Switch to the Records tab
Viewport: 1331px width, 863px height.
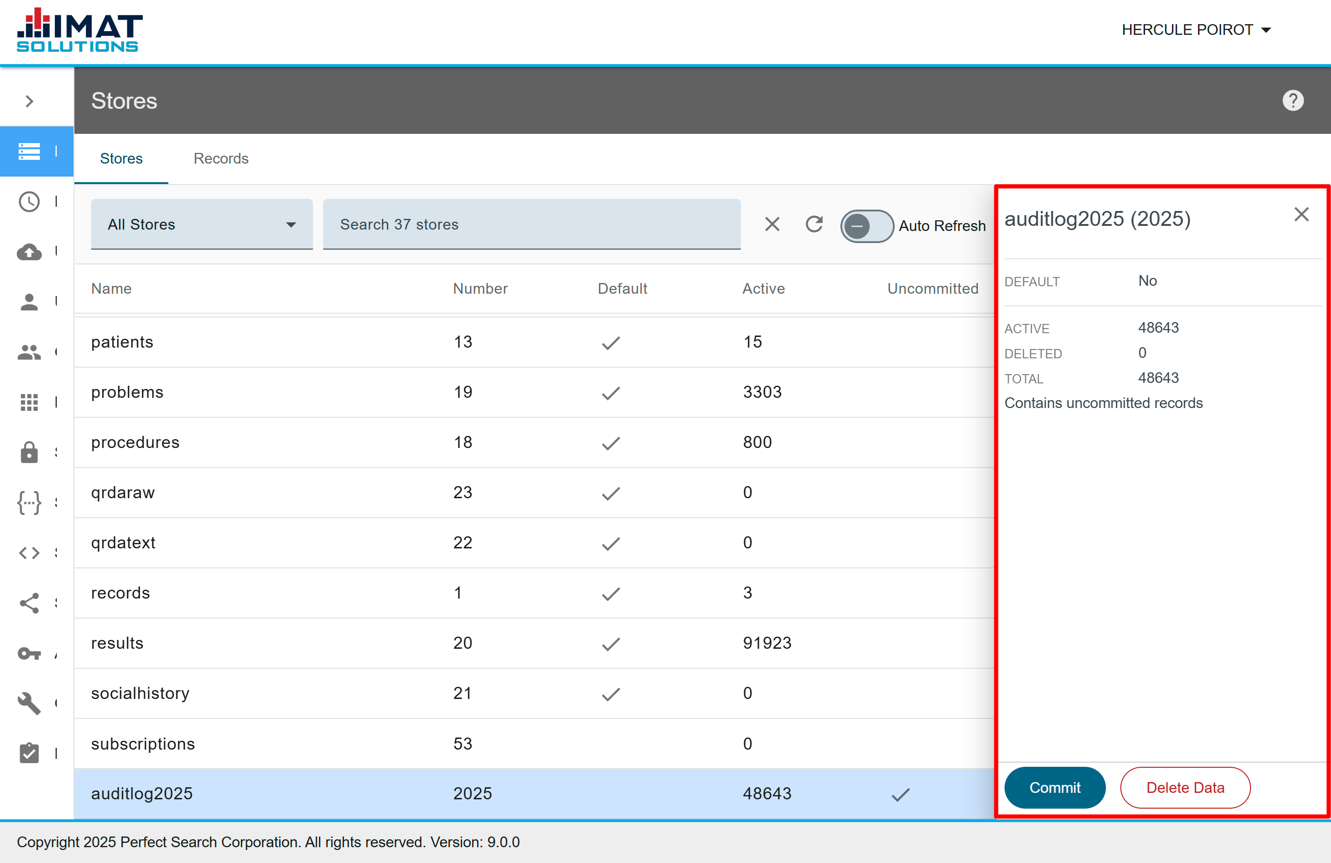click(221, 159)
